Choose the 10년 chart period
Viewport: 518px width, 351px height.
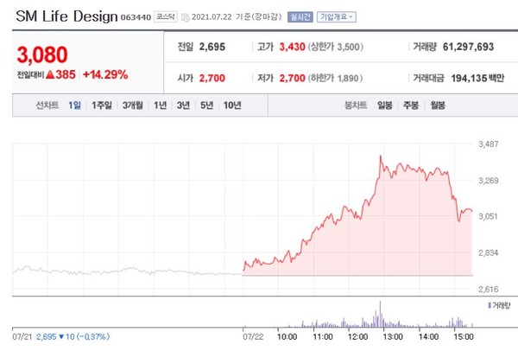[232, 105]
